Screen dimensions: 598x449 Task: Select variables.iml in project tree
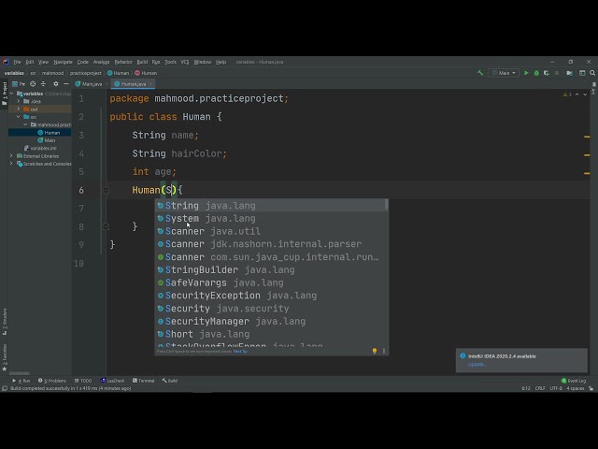click(40, 148)
